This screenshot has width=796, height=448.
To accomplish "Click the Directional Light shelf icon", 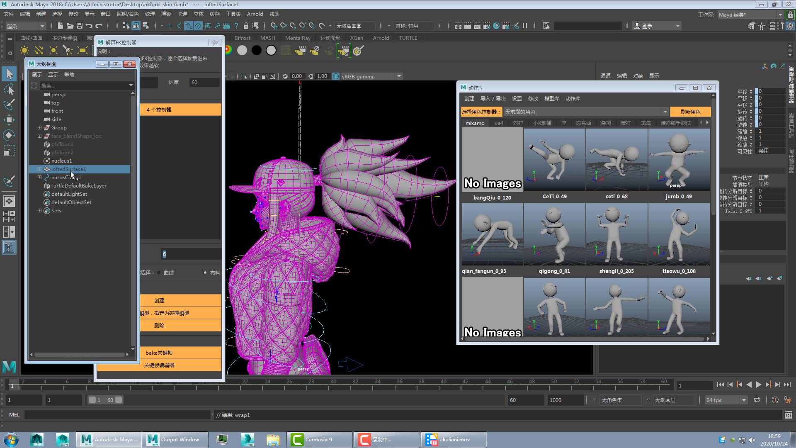I will 39,51.
